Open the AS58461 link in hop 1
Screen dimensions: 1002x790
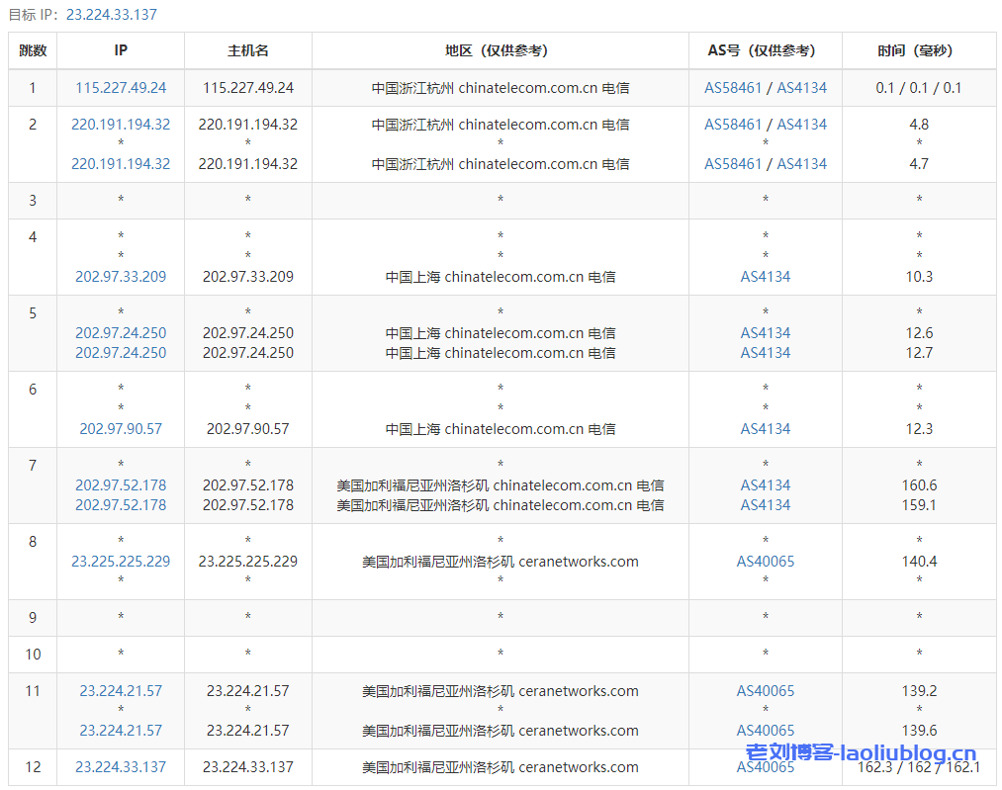[733, 87]
